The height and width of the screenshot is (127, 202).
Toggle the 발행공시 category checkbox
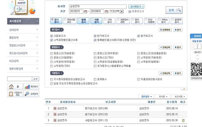(79, 19)
